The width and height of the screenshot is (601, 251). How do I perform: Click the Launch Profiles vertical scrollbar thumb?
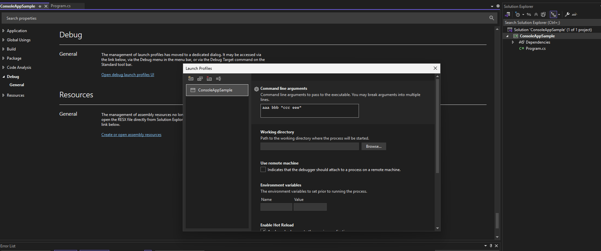click(x=437, y=126)
